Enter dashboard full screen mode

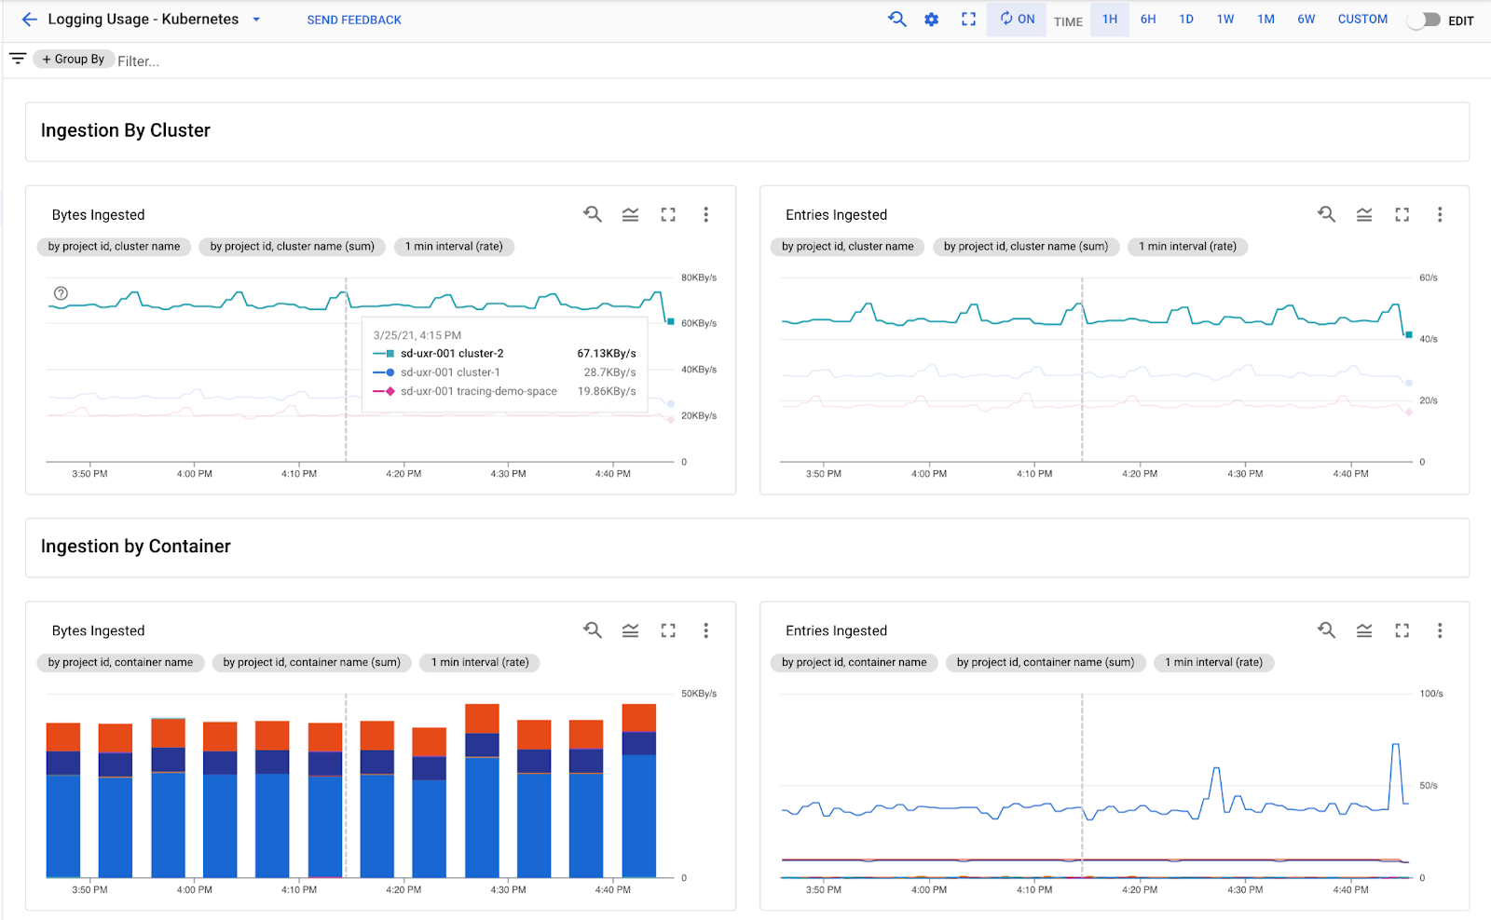(968, 19)
